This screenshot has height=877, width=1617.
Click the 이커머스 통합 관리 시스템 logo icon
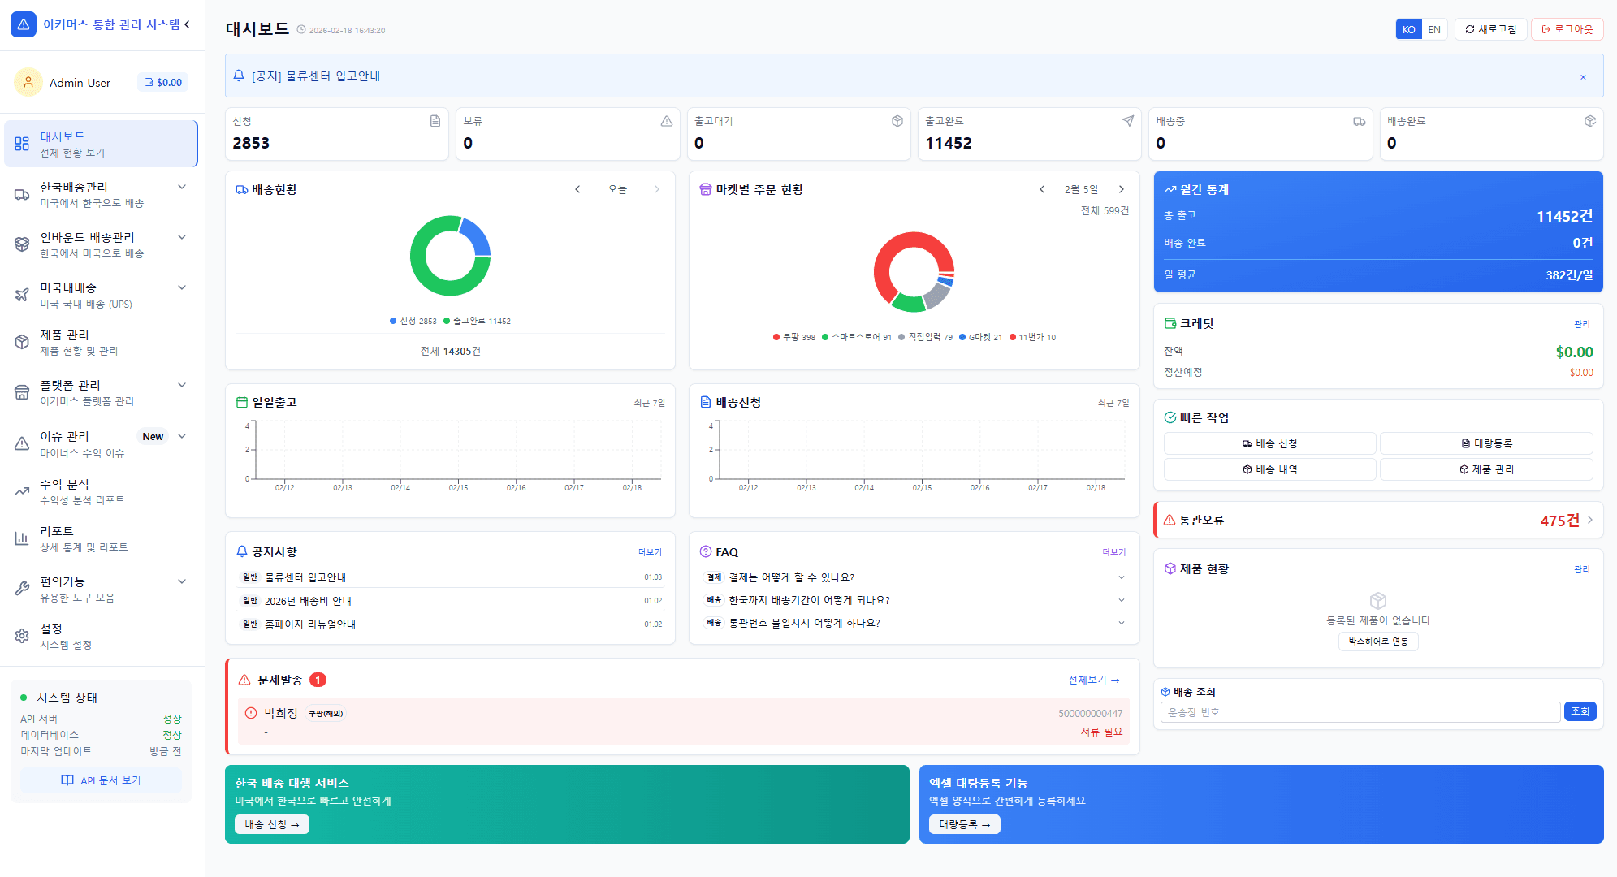23,24
